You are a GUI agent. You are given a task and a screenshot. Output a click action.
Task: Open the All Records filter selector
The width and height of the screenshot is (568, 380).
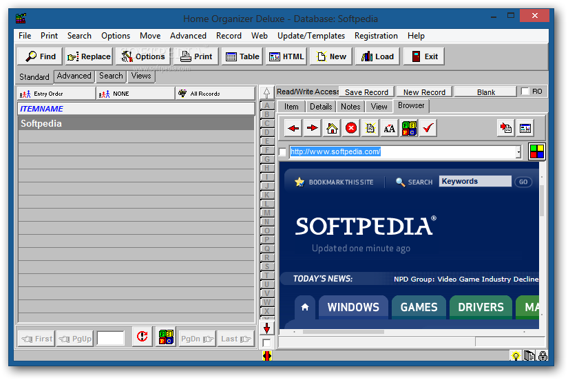pos(215,94)
